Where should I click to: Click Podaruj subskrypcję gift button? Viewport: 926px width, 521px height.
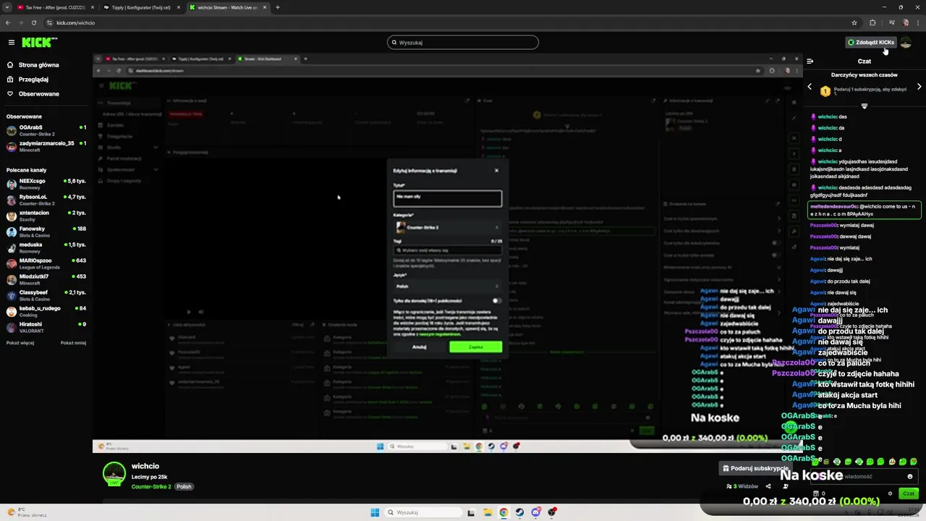click(757, 468)
